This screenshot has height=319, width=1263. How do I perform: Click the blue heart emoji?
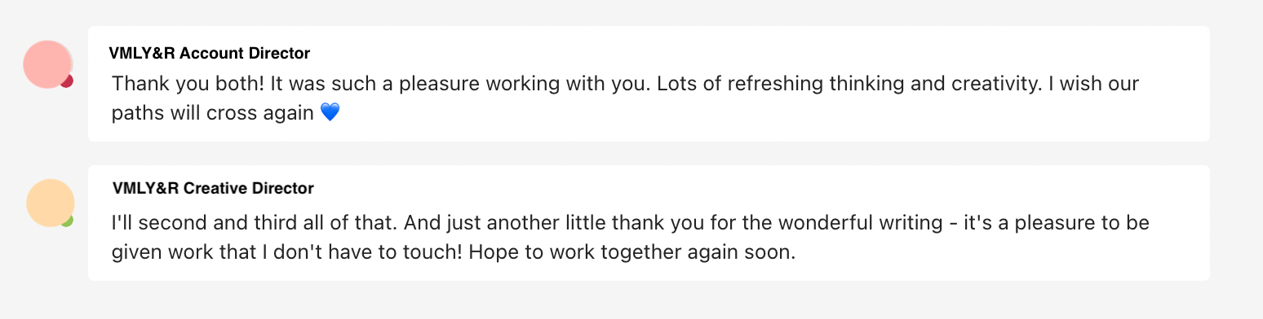pyautogui.click(x=330, y=112)
